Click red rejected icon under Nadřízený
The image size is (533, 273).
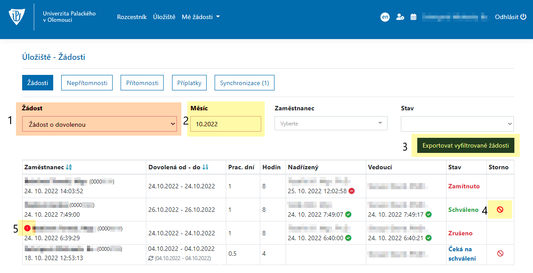pyautogui.click(x=352, y=191)
